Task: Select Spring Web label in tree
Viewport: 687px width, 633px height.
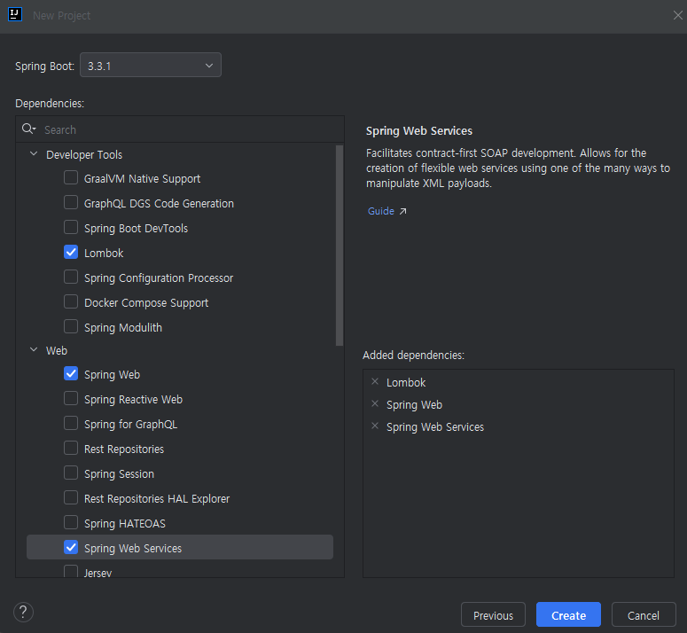Action: tap(113, 374)
